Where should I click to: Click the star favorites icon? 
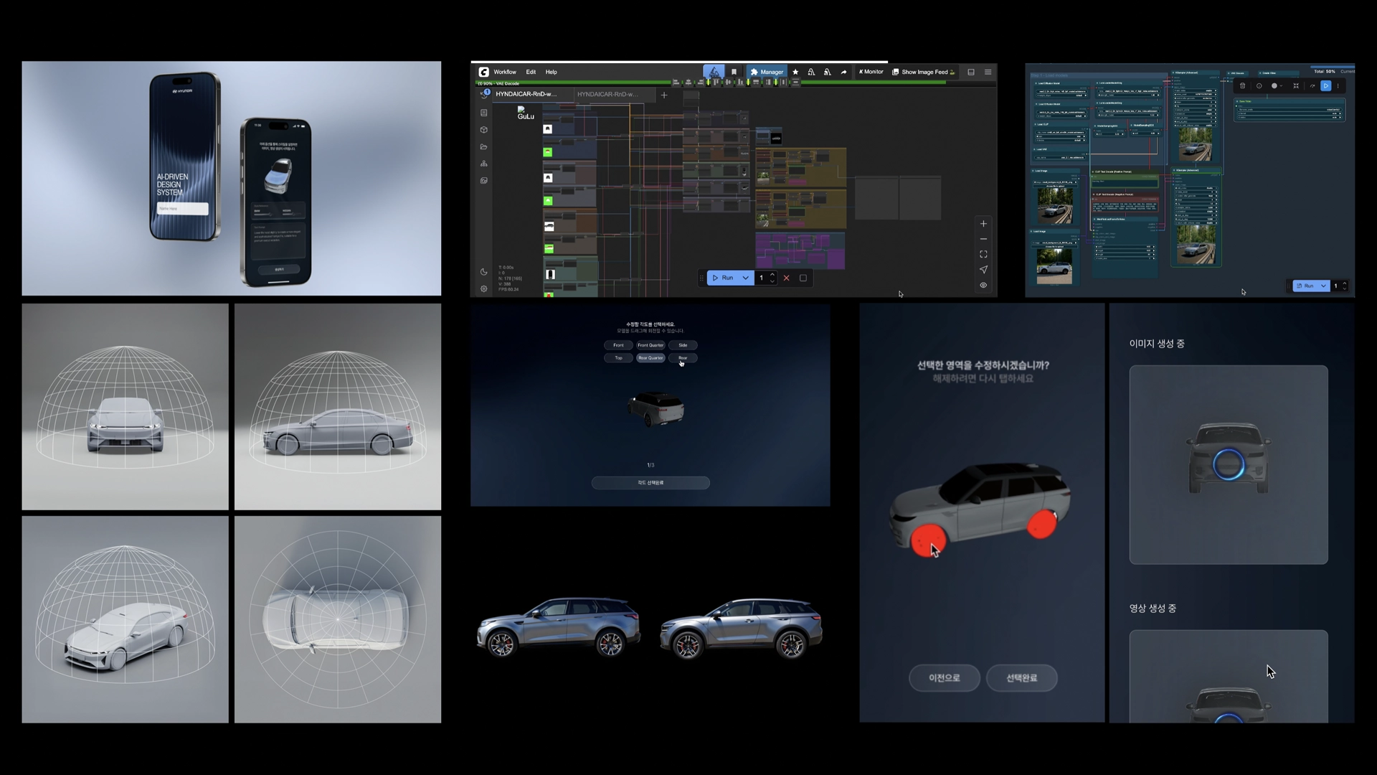pyautogui.click(x=795, y=72)
